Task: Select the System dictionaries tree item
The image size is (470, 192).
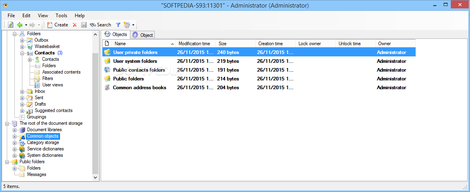Action: coord(45,155)
